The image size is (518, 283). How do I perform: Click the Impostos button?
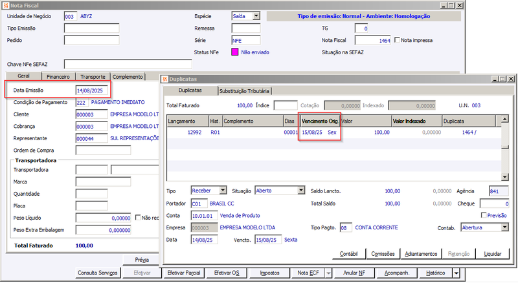[x=269, y=273]
